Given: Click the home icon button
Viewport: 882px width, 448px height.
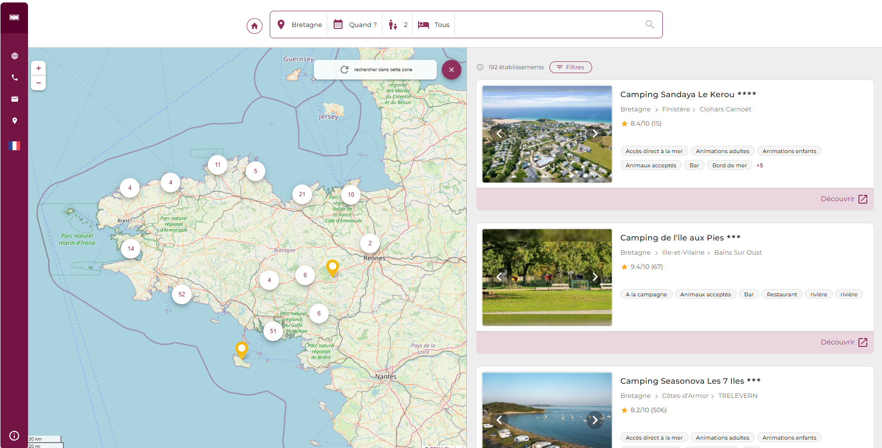Looking at the screenshot, I should [255, 26].
